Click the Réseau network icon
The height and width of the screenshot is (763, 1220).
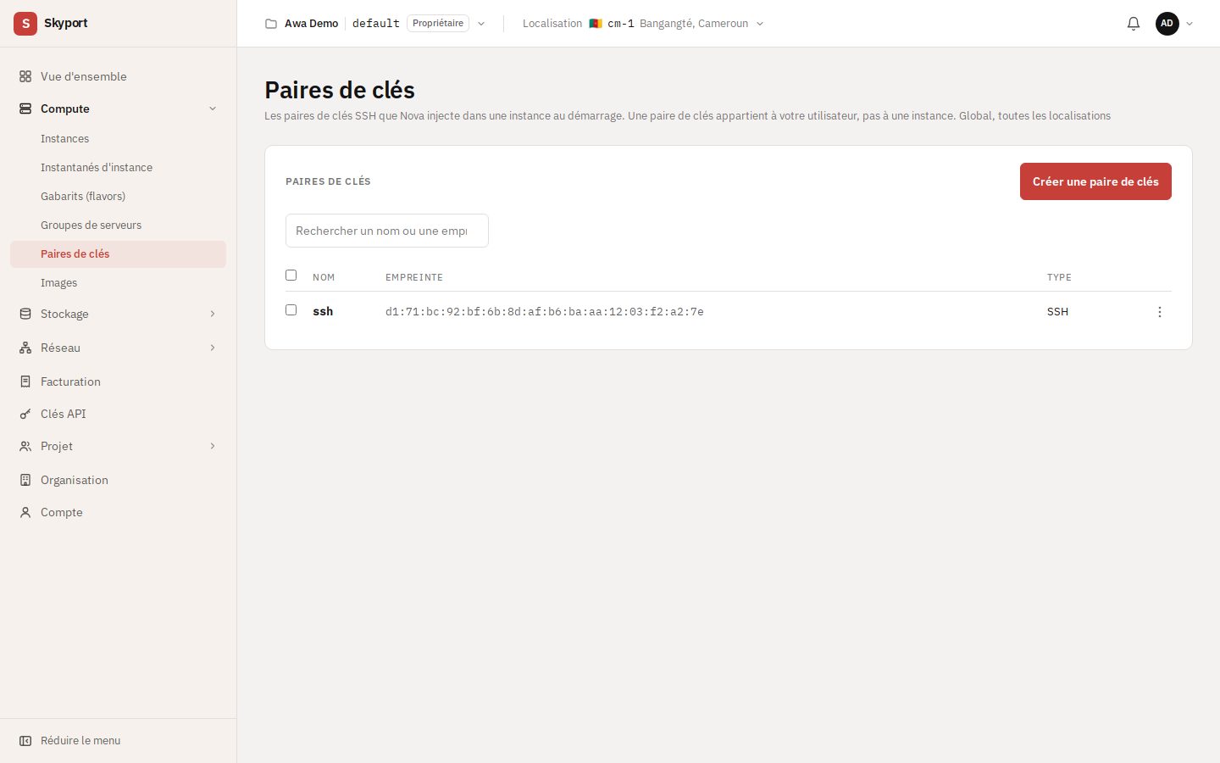click(25, 348)
